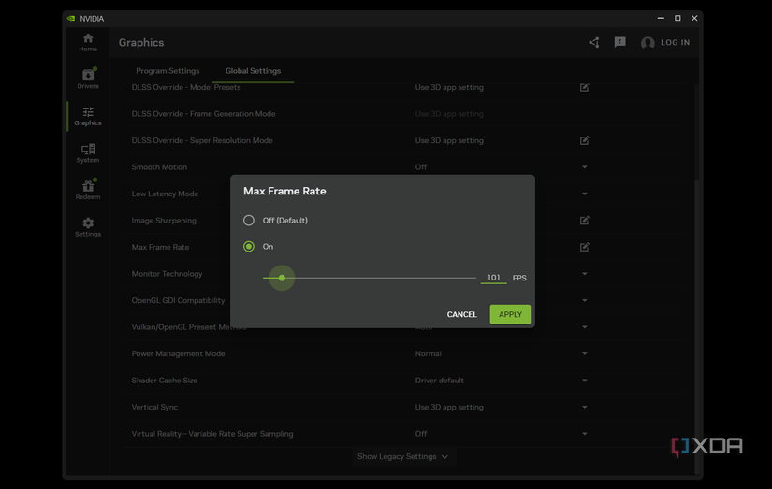
Task: Click the share icon in header
Action: click(594, 43)
